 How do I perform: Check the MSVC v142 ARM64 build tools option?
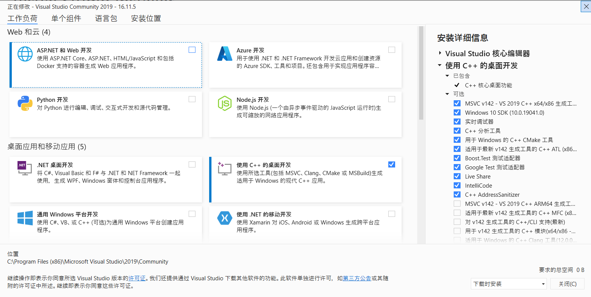click(x=457, y=204)
